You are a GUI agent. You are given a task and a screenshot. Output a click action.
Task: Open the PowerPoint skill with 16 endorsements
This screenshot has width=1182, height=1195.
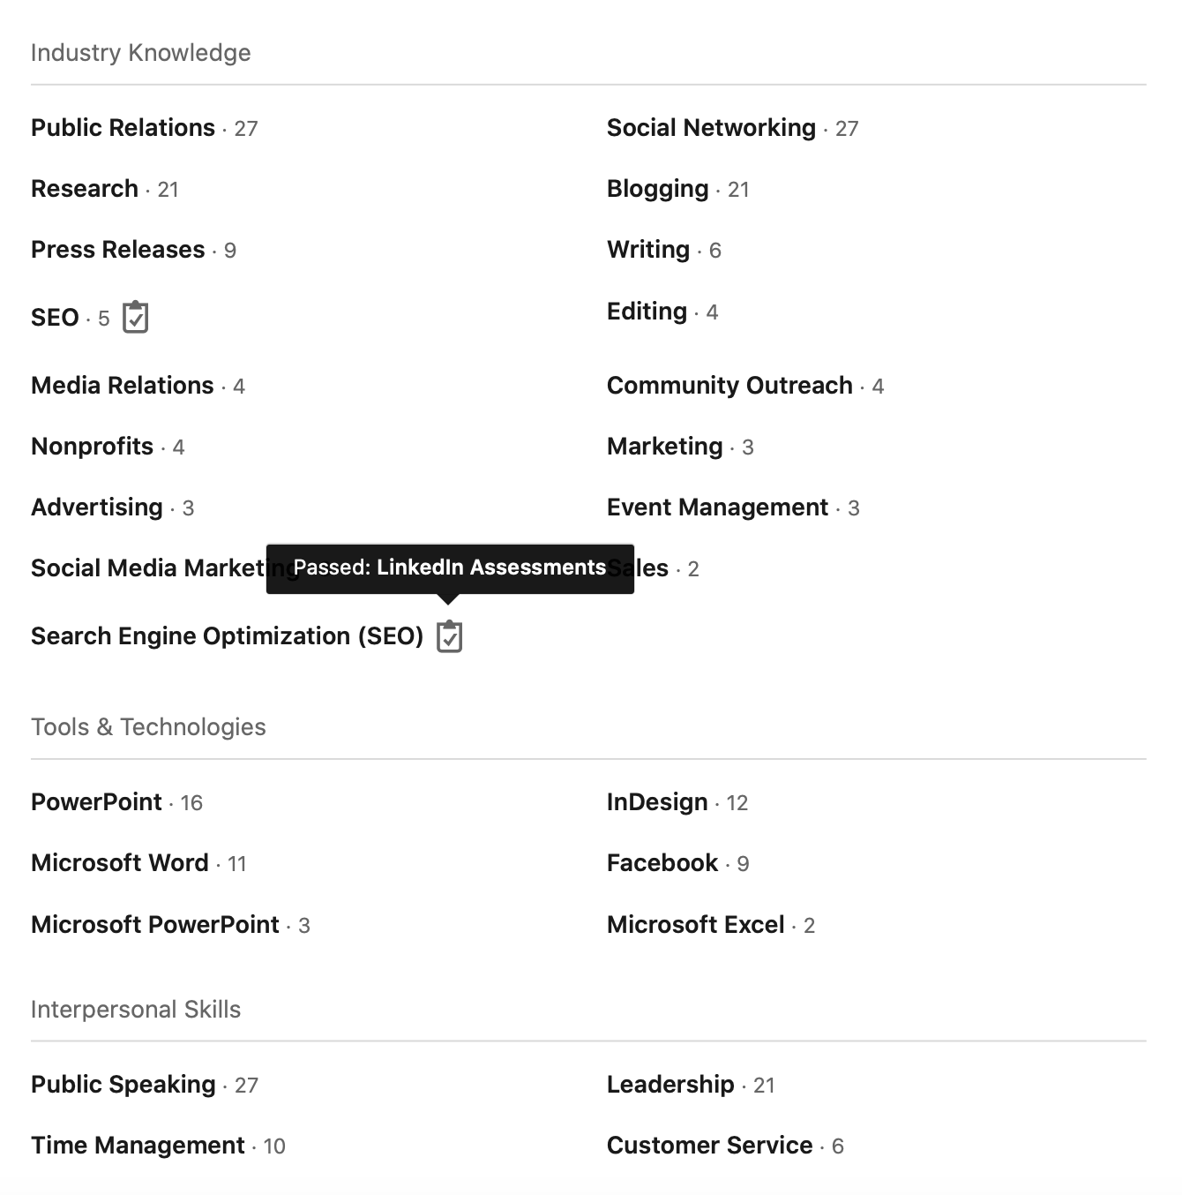[96, 802]
